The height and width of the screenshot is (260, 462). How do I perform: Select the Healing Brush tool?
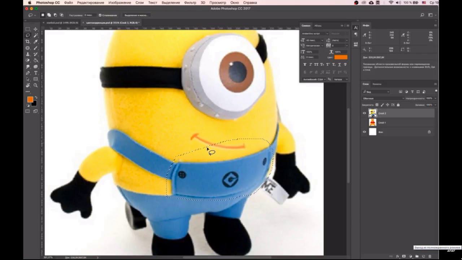click(28, 48)
